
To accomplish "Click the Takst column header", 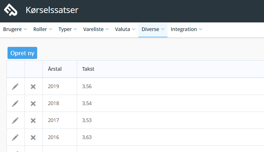I will pos(88,69).
